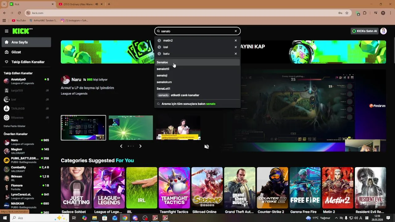Open the user profile avatar menu

(384, 31)
